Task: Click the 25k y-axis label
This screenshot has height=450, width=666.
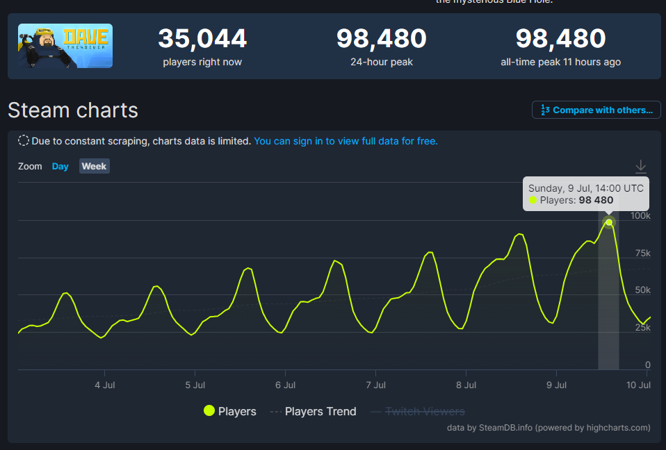Action: (x=642, y=327)
